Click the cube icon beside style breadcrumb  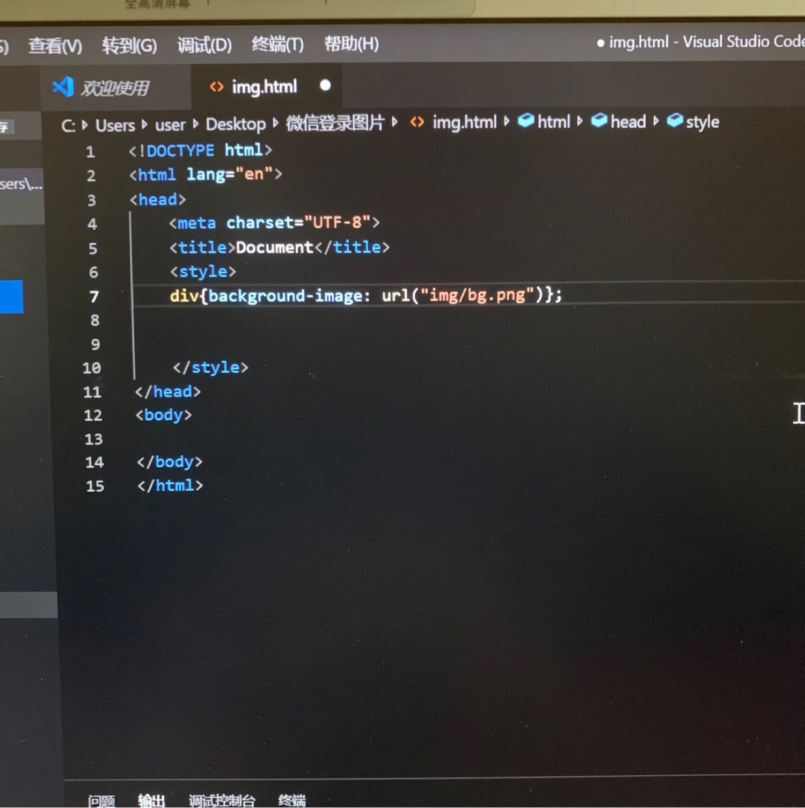pos(675,121)
